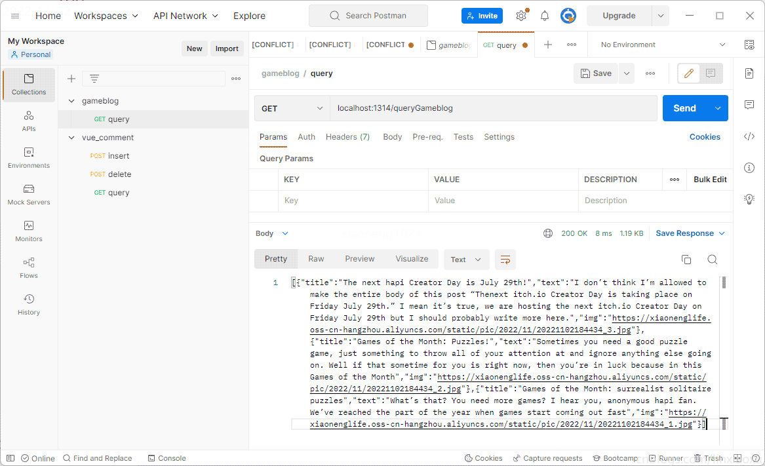The width and height of the screenshot is (765, 466).
Task: Click the Search Postman box
Action: click(x=368, y=16)
